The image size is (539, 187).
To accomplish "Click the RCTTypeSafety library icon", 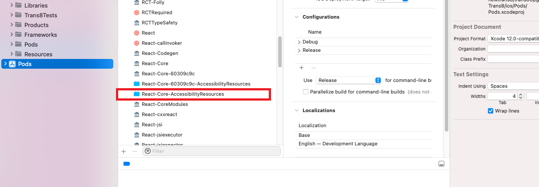I will coord(137,23).
